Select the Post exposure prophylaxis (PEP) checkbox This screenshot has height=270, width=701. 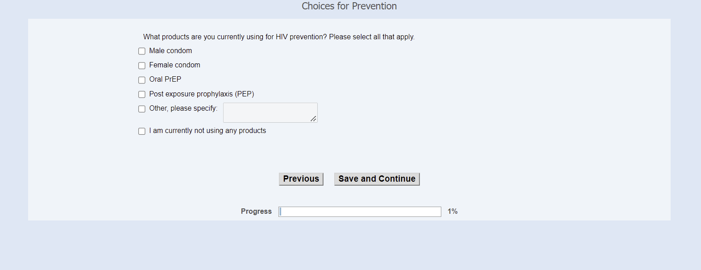tap(142, 94)
